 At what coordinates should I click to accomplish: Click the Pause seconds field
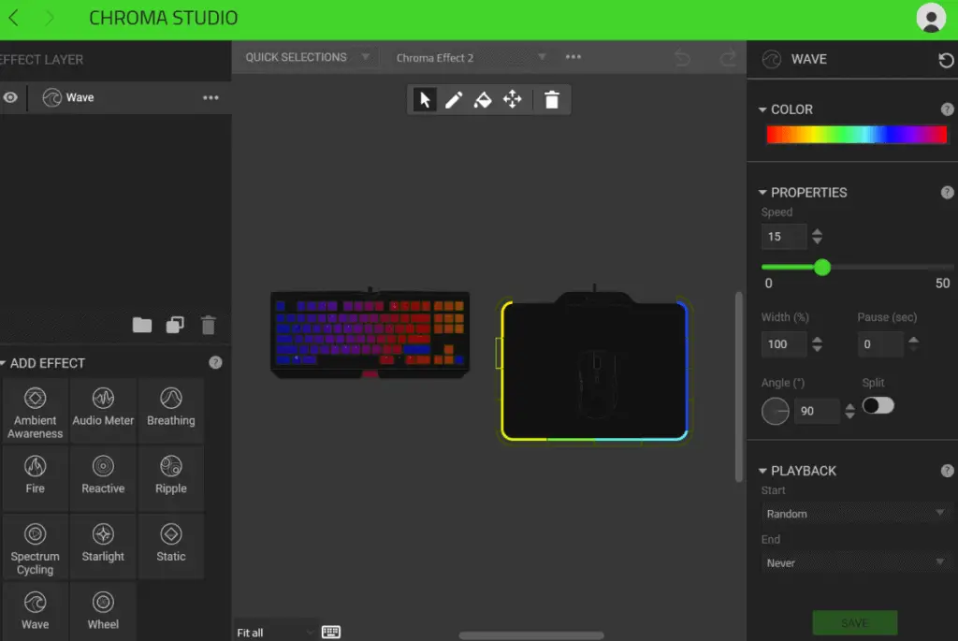(x=880, y=344)
